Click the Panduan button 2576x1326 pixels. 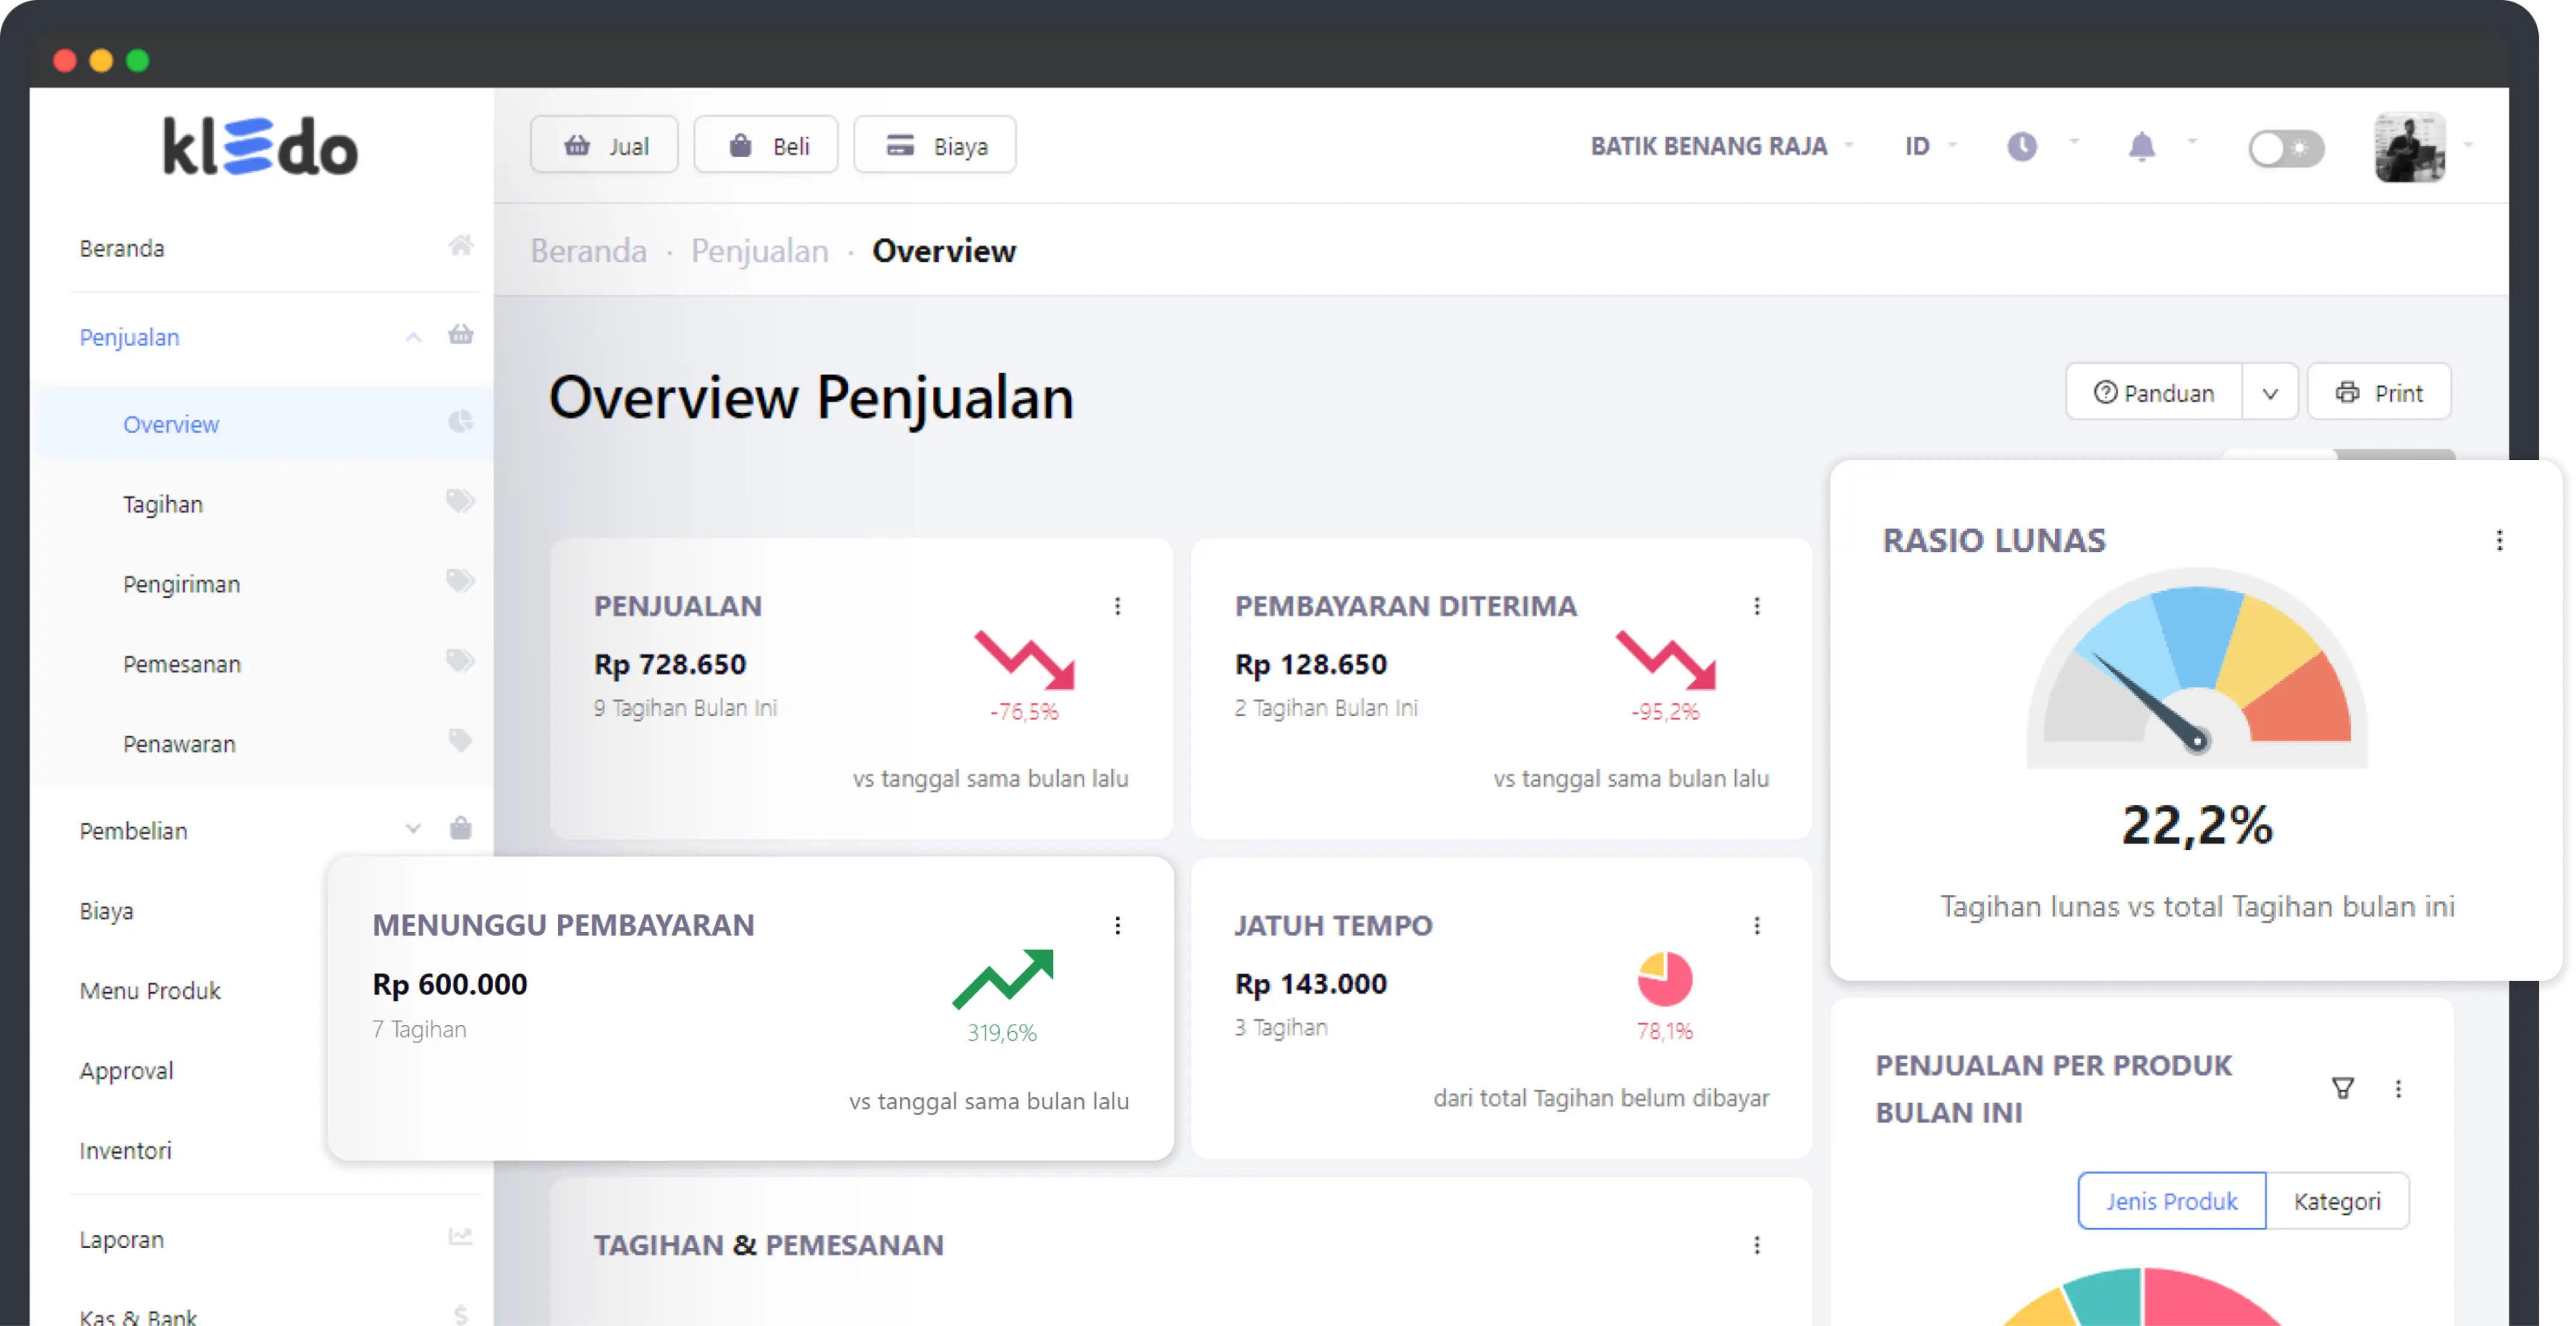tap(2154, 393)
